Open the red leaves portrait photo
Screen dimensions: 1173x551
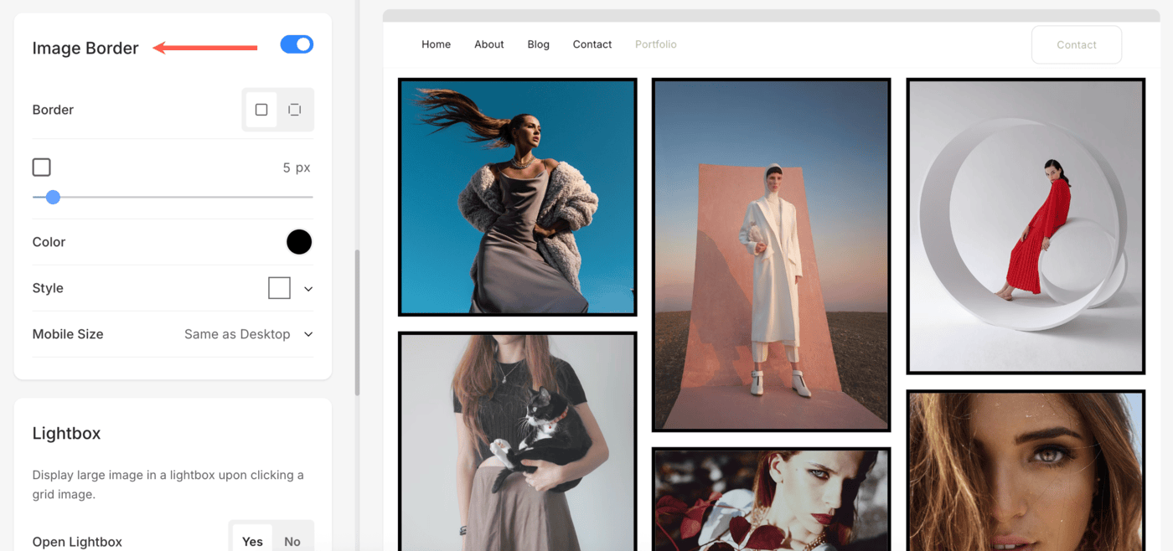771,499
